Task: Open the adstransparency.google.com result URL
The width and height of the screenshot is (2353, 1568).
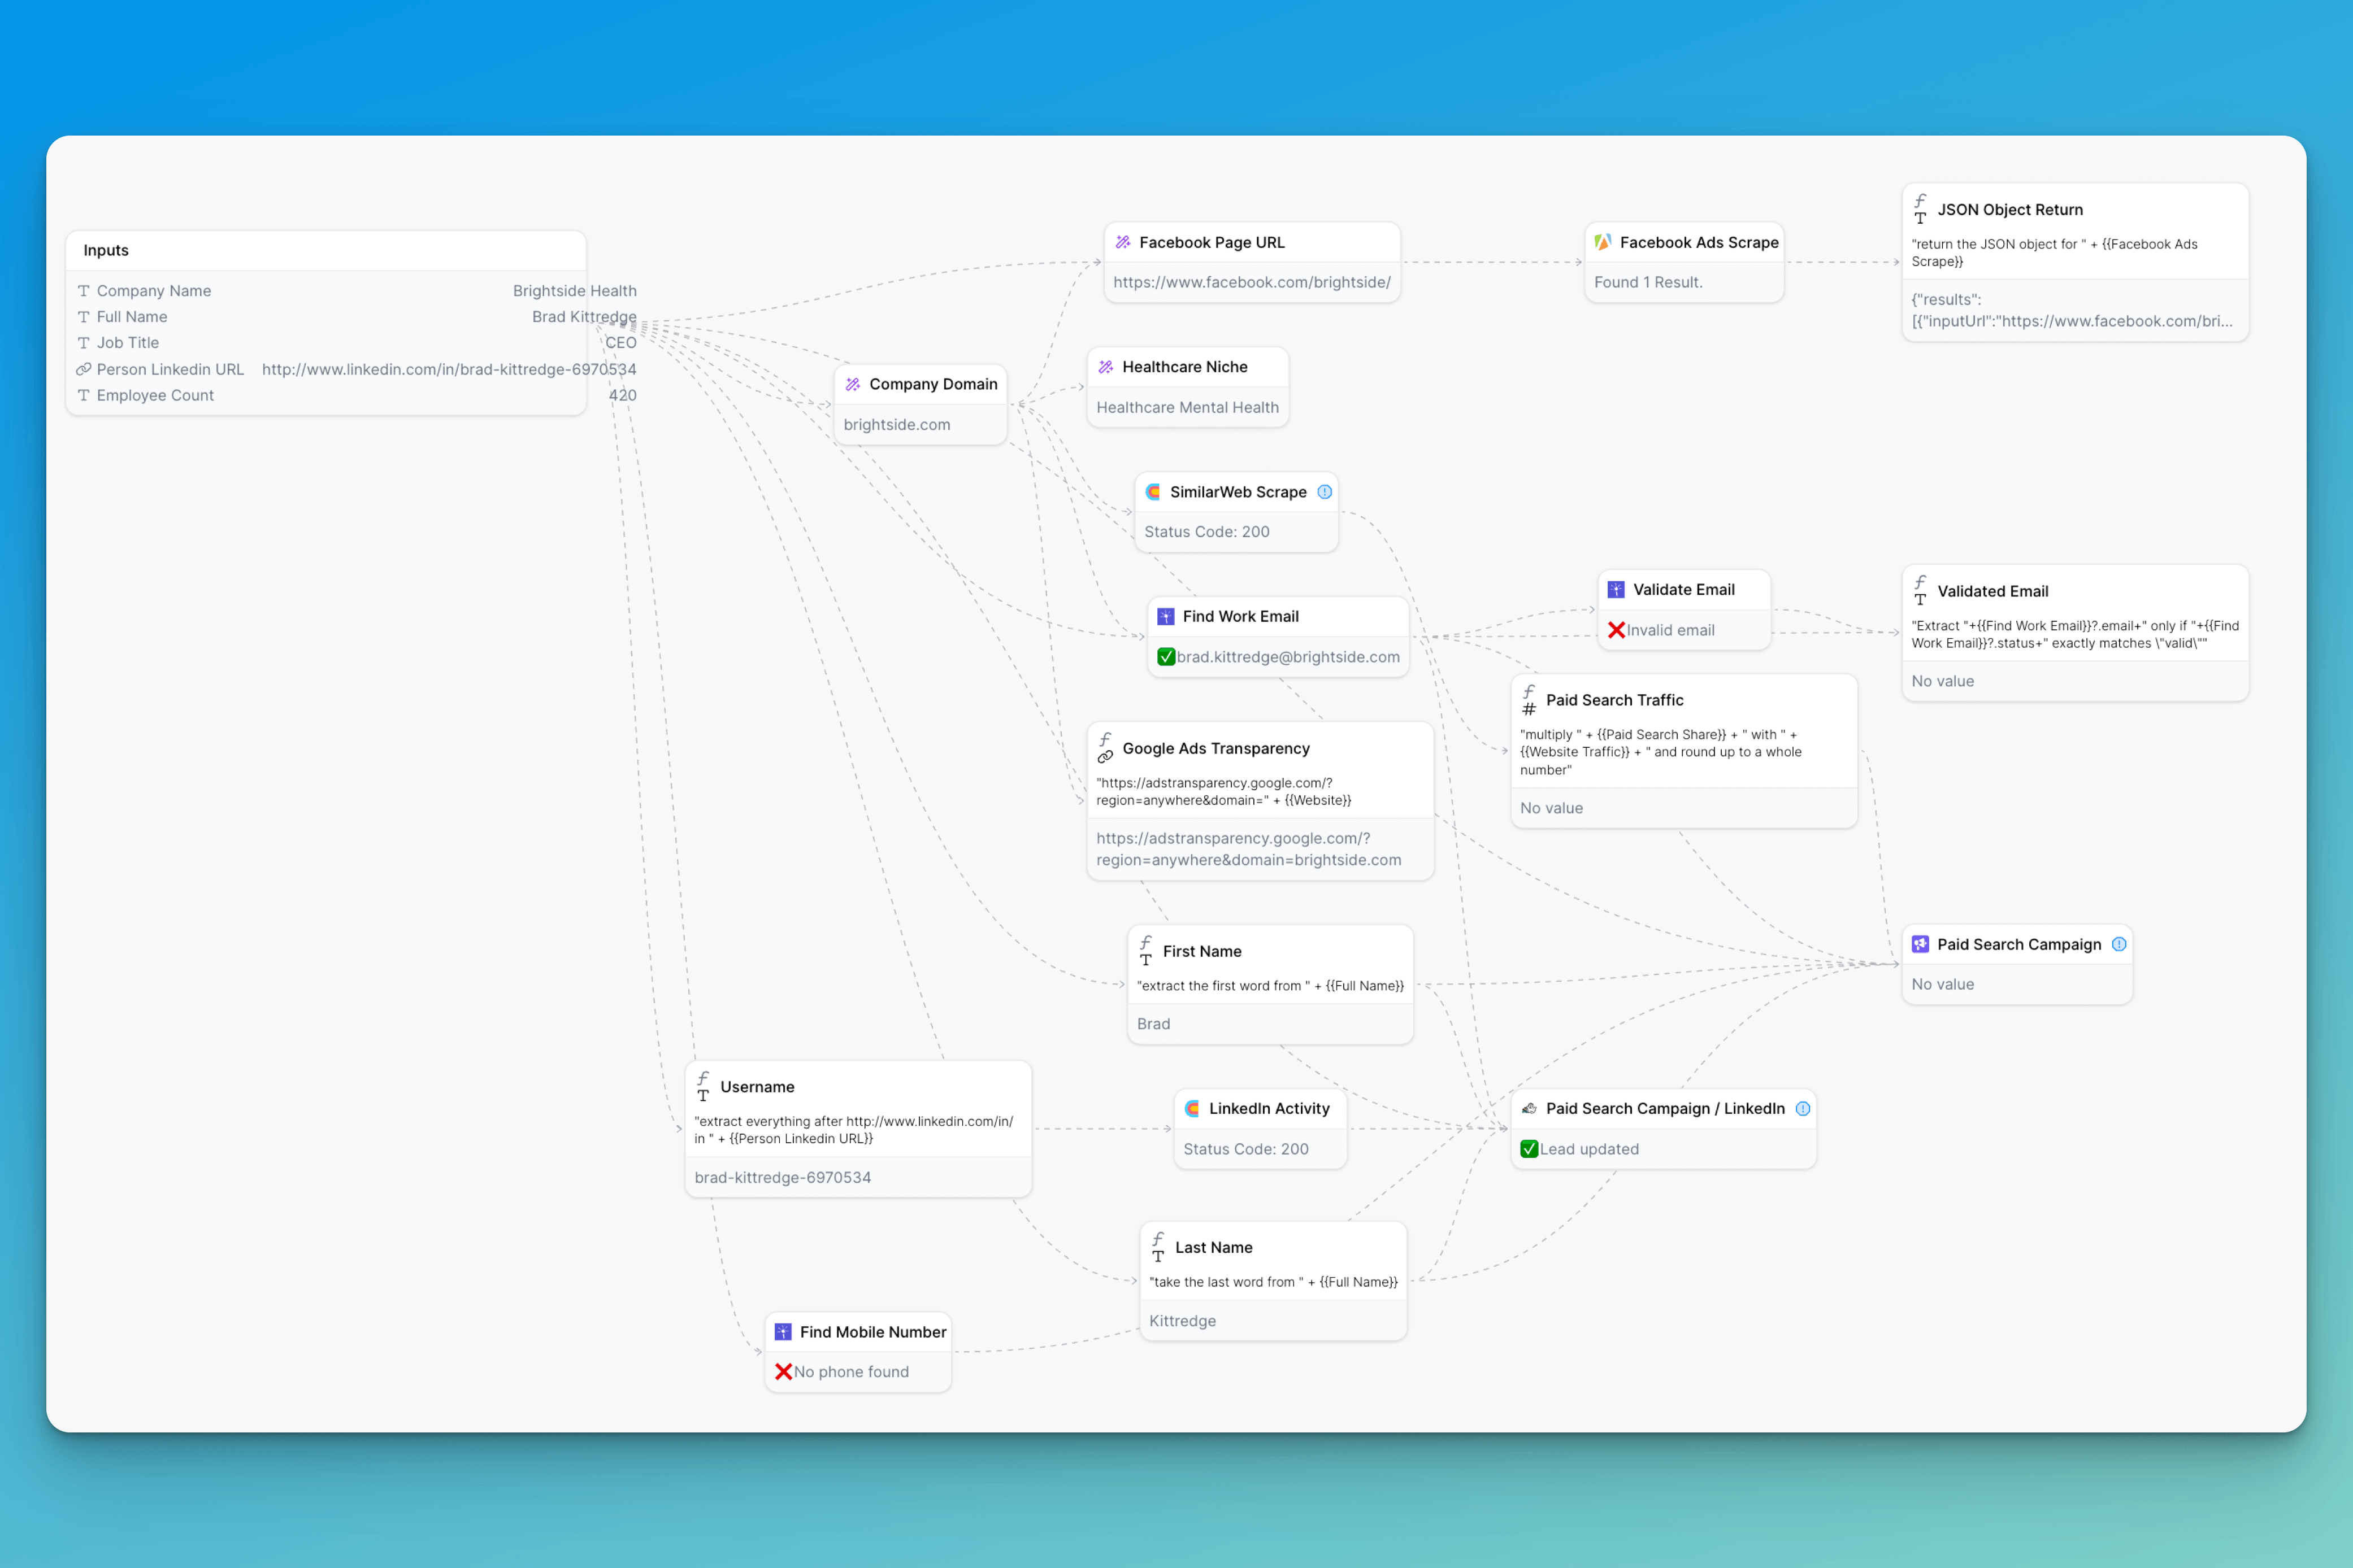Action: pos(1248,849)
